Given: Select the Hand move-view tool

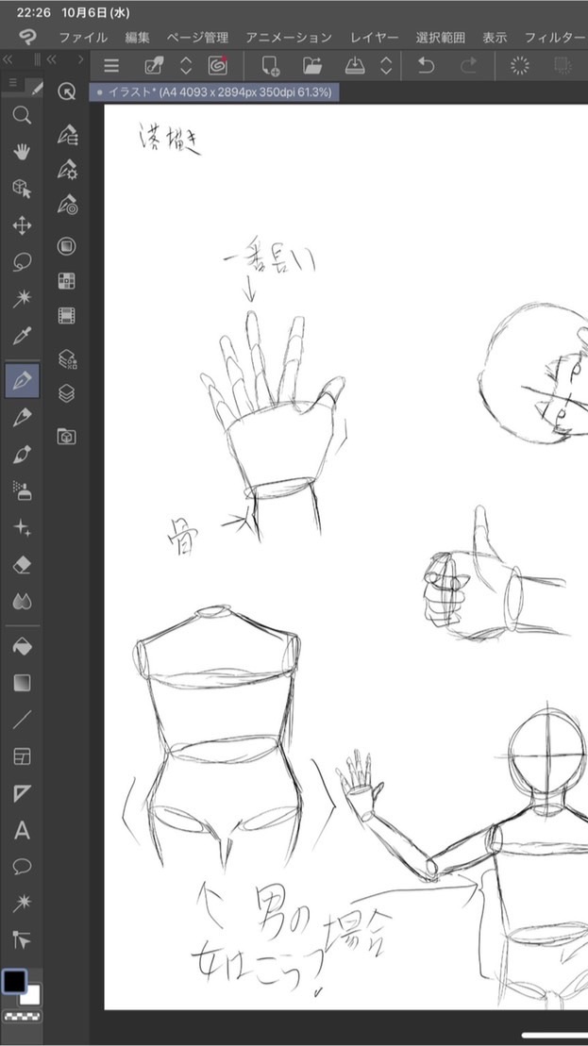Looking at the screenshot, I should coord(22,152).
